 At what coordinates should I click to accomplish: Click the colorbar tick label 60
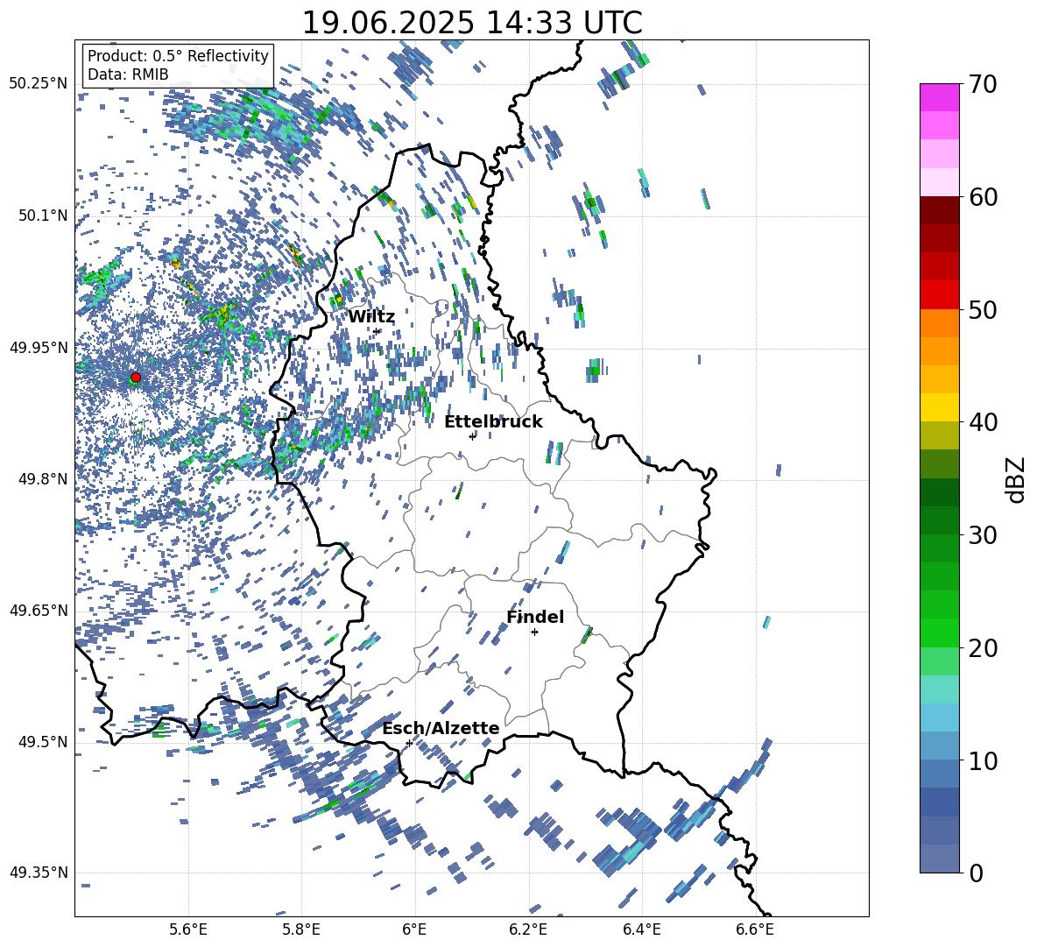tap(983, 197)
